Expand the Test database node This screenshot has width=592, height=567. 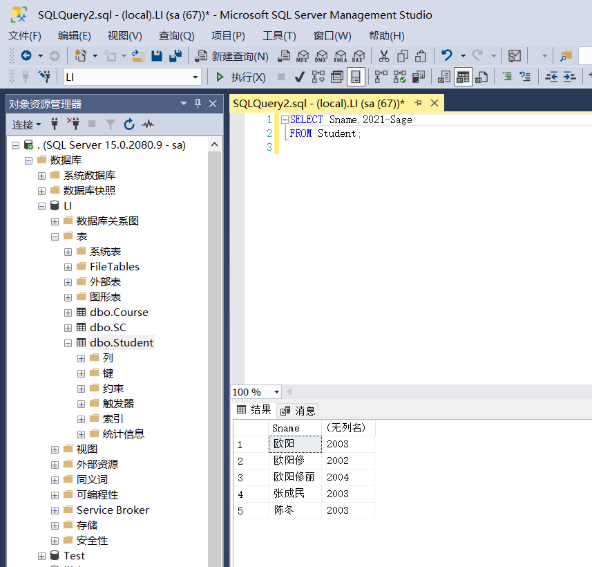tap(41, 557)
